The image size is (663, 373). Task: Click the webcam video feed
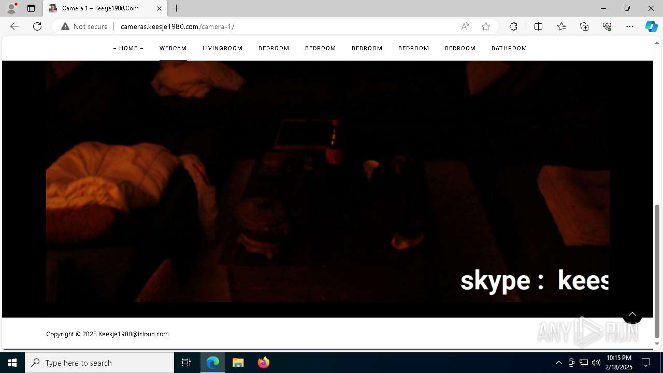click(327, 181)
